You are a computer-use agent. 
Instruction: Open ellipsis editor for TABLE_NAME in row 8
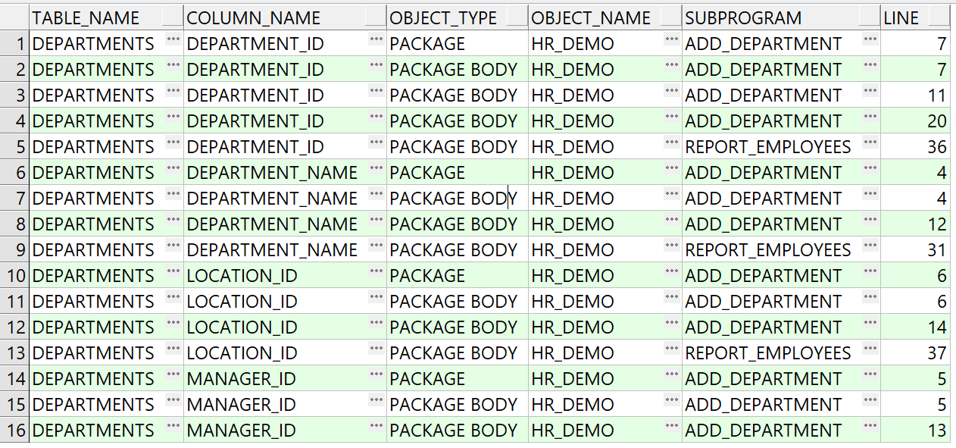(173, 220)
